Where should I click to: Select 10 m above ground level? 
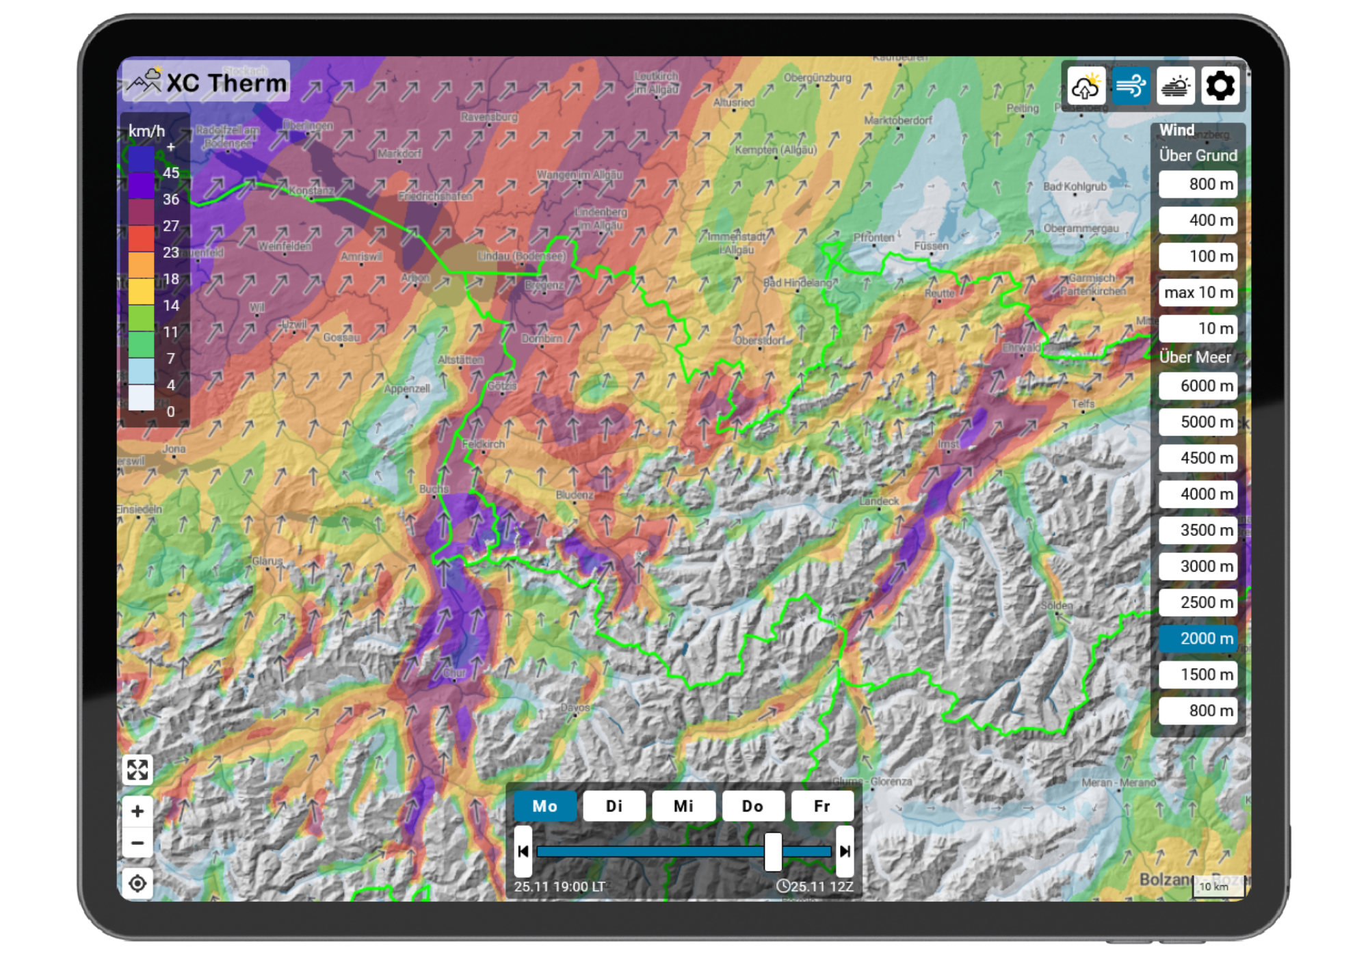click(1198, 329)
